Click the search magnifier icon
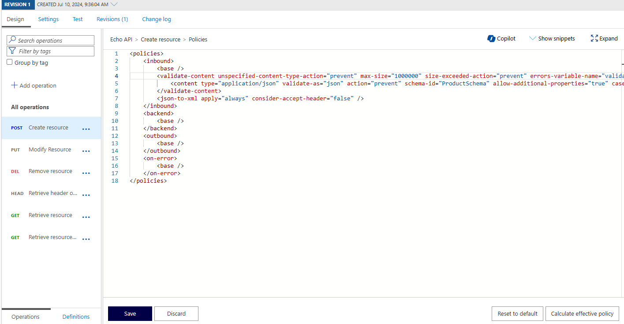This screenshot has width=624, height=324. pyautogui.click(x=13, y=40)
